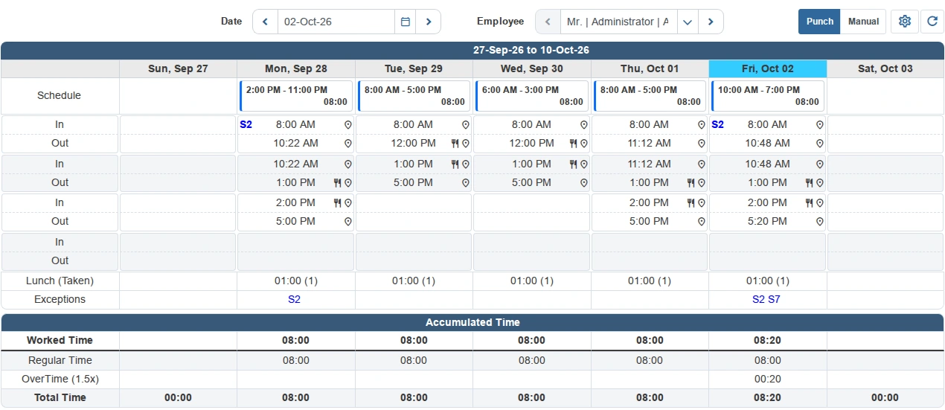Screen dimensions: 945x410
Task: Click lunch icon on Tuesday 12:00 PM punch
Action: coord(455,144)
